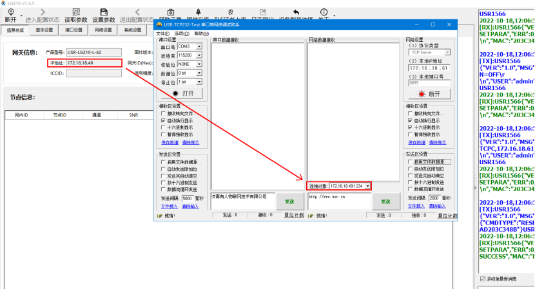The width and height of the screenshot is (535, 289).
Task: Click the LG210 application logo icon
Action: (x=3, y=3)
